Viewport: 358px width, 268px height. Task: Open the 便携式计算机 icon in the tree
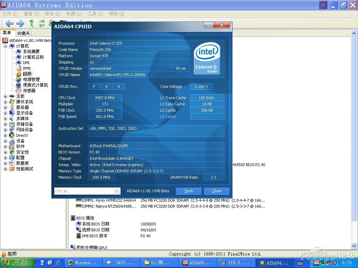pos(19,85)
